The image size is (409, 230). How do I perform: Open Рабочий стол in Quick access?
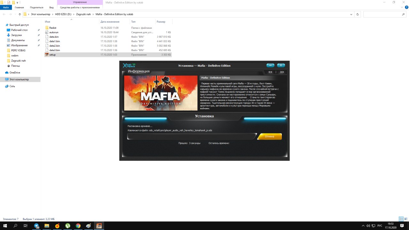coord(19,30)
